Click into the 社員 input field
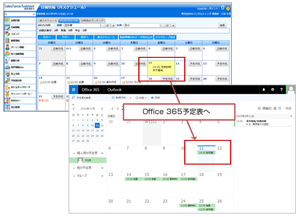Screen dimensions: 296x217 coord(142,25)
